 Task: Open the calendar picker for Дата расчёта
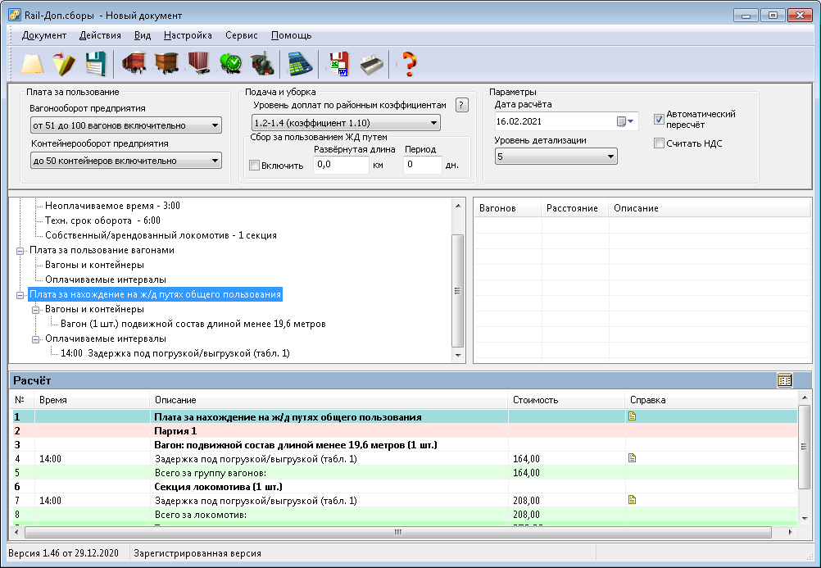click(x=625, y=121)
